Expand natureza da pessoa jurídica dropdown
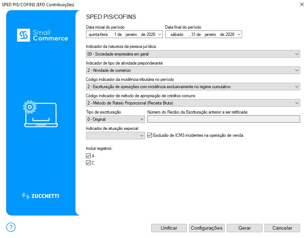 [x=297, y=54]
